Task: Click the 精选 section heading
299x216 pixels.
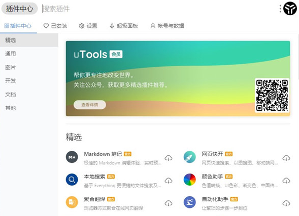Action: [74, 137]
